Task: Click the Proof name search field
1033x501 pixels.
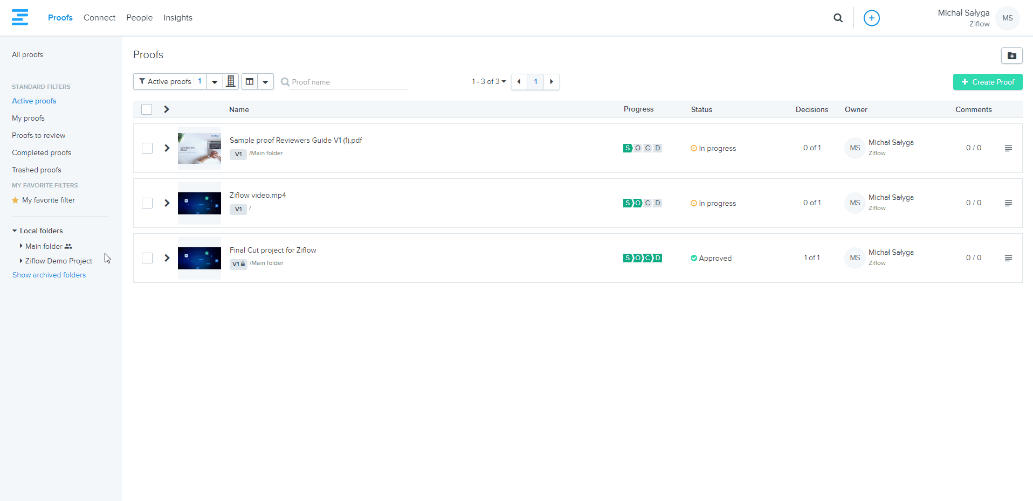Action: pos(348,82)
